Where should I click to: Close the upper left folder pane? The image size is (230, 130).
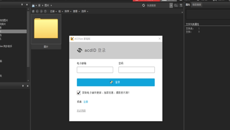[x=27, y=5]
